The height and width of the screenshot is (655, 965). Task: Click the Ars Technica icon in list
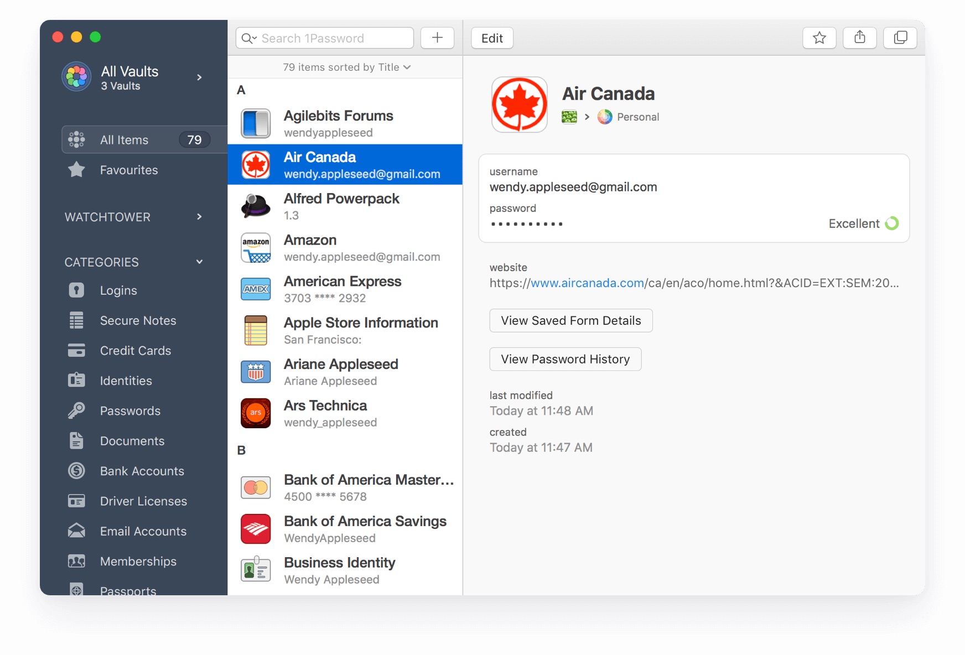[256, 413]
